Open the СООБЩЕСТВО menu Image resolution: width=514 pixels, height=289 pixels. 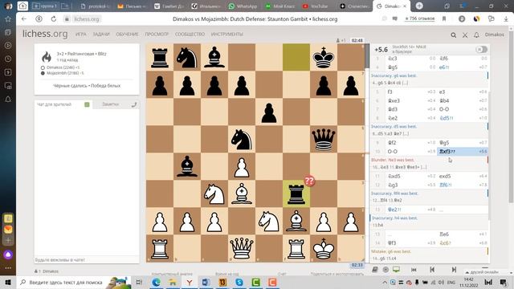tap(190, 34)
